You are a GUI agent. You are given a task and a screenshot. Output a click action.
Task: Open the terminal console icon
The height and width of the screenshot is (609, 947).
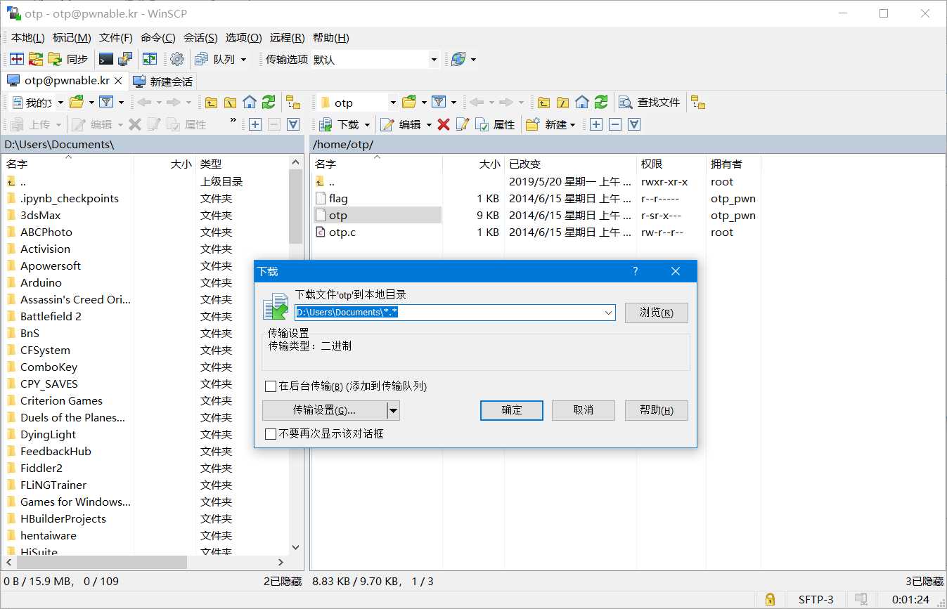coord(106,60)
